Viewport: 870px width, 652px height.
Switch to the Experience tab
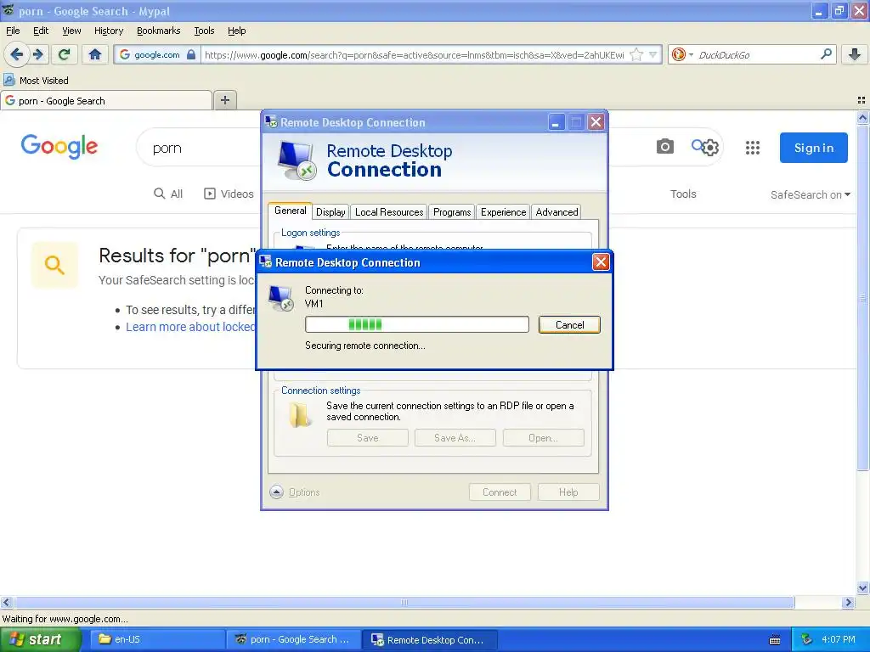pos(503,211)
